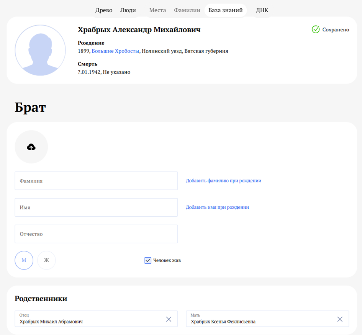Click the green Сохранено checkmark icon
The width and height of the screenshot is (362, 335).
tap(316, 29)
